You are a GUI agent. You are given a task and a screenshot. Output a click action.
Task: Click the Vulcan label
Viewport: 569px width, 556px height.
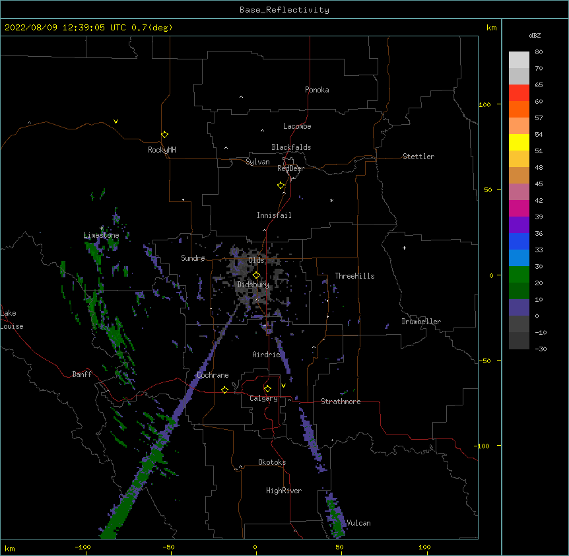coord(358,523)
